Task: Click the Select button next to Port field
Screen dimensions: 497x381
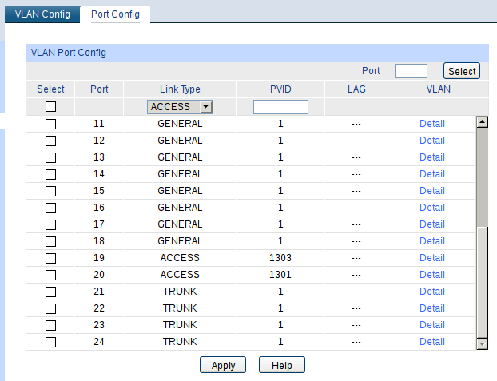Action: (462, 71)
